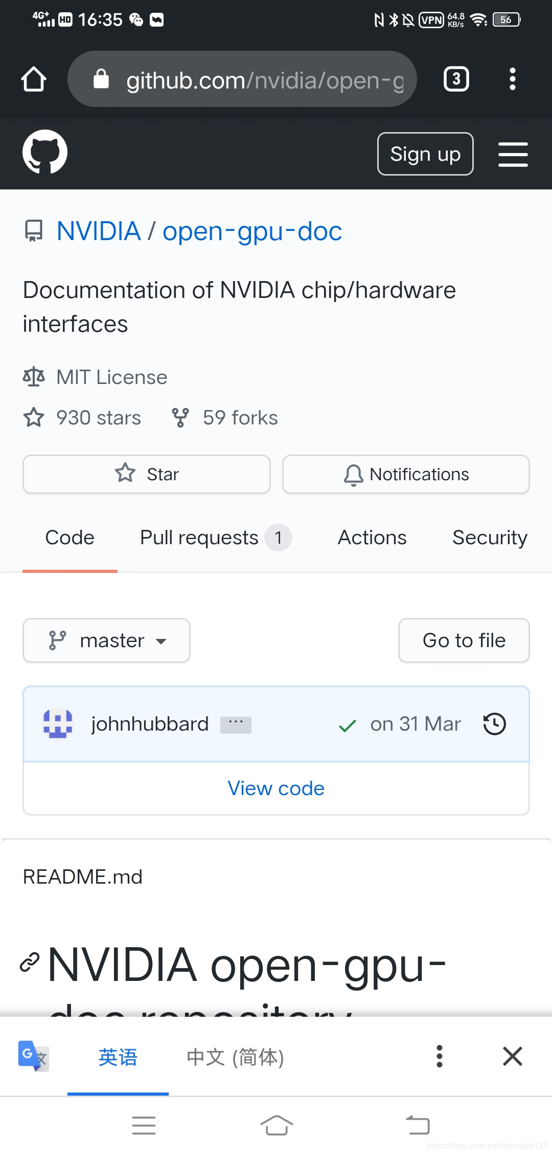
Task: Click the Sign up button
Action: click(425, 154)
